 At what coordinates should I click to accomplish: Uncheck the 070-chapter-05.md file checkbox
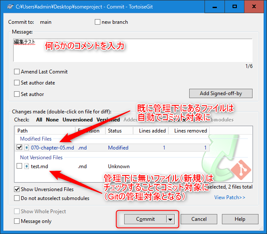(19, 148)
